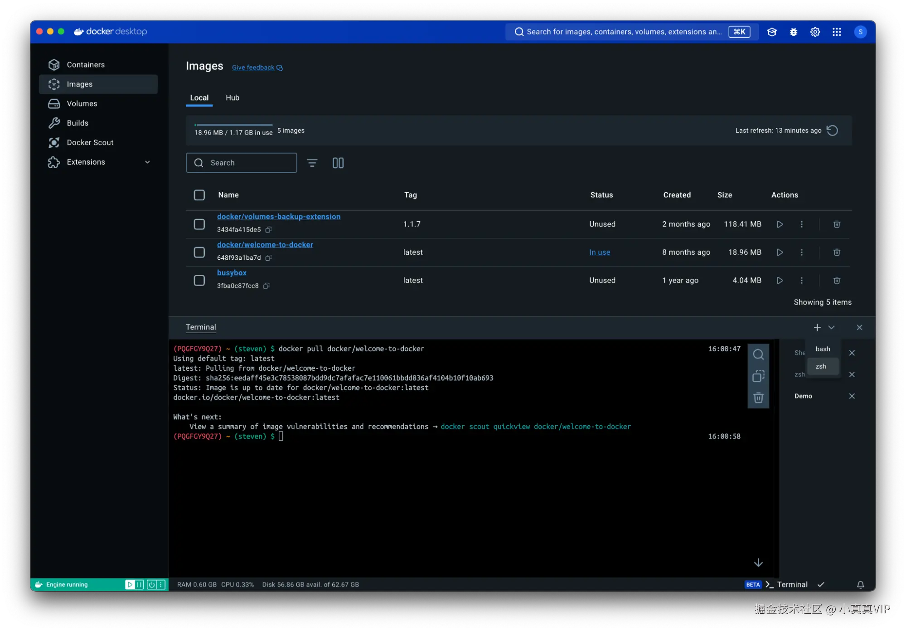Image resolution: width=906 pixels, height=631 pixels.
Task: Tick the busybox row checkbox
Action: (x=199, y=281)
